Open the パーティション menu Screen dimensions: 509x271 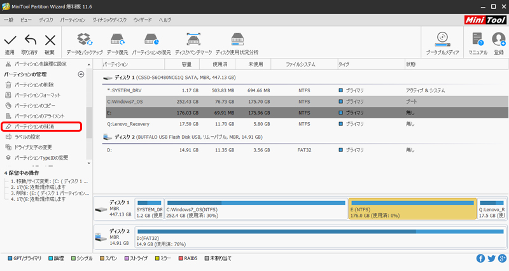(73, 20)
